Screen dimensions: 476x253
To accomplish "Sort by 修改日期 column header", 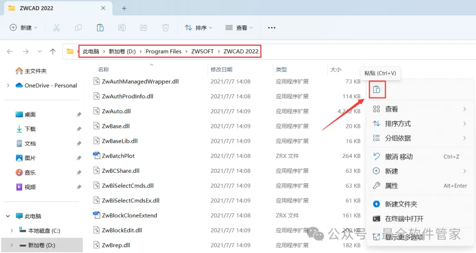I will click(222, 70).
